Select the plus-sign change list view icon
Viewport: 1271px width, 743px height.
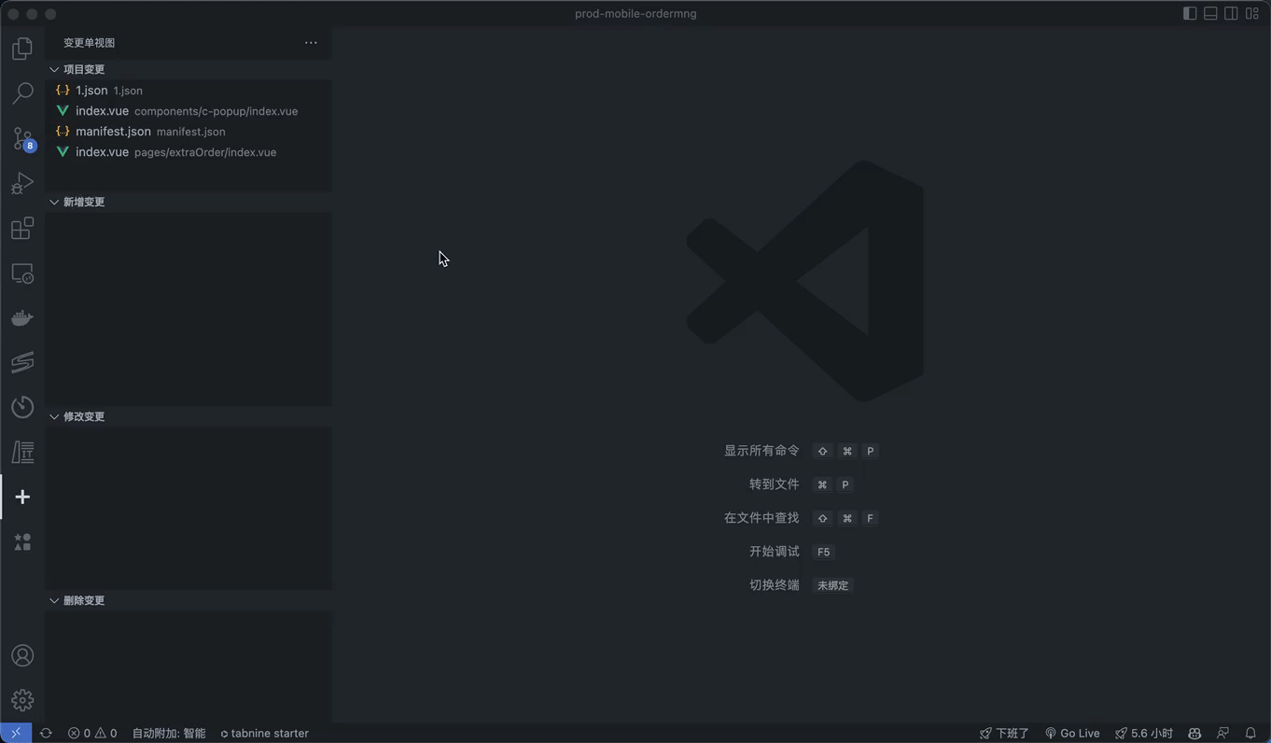pos(22,497)
